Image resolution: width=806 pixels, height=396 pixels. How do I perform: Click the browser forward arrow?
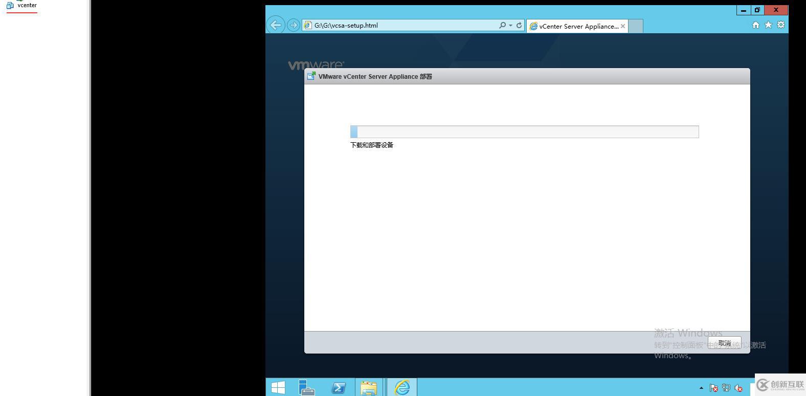click(x=293, y=25)
